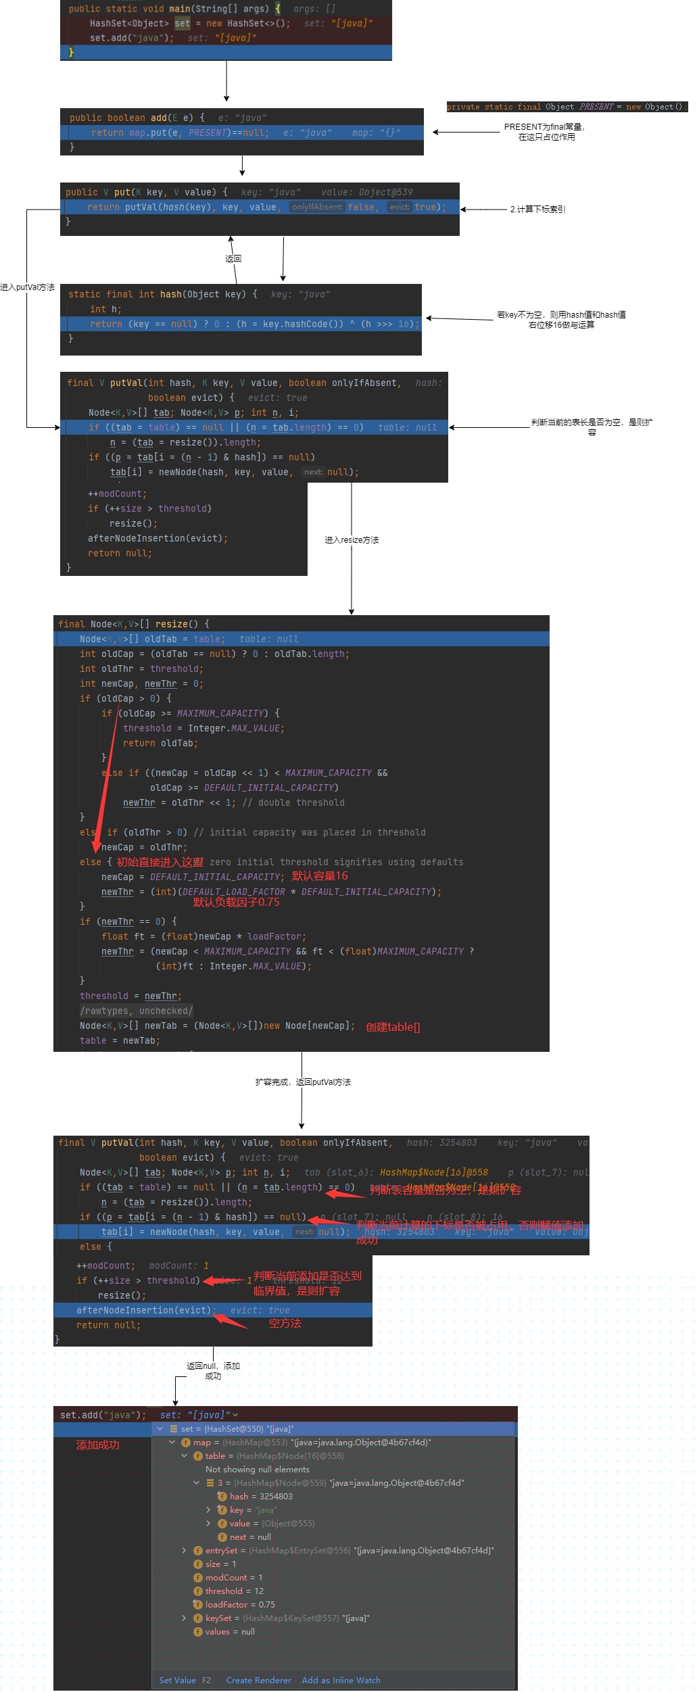Click the 'private static final Object PRESENT' line

[x=567, y=107]
